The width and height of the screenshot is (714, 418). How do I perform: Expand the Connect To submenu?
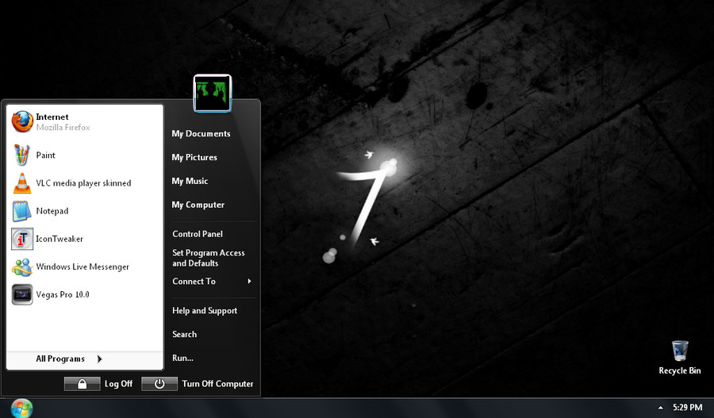(x=212, y=282)
